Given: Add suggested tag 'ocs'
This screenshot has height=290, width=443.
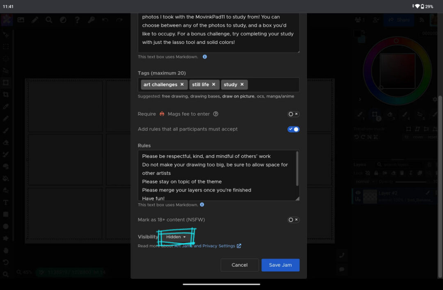Looking at the screenshot, I should (260, 96).
